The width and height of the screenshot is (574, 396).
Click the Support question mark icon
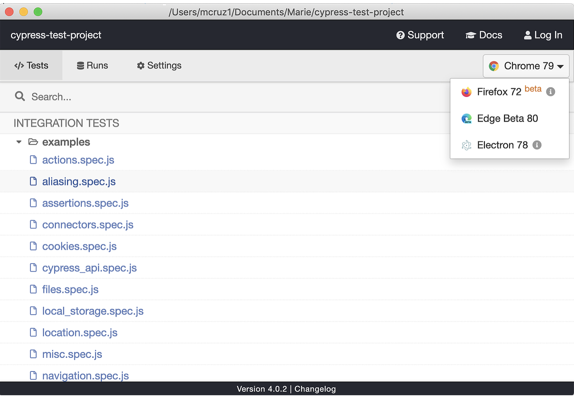click(x=400, y=35)
